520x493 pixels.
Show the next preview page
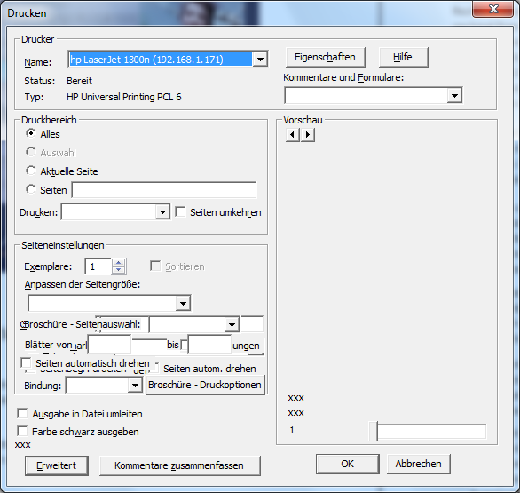[x=308, y=135]
